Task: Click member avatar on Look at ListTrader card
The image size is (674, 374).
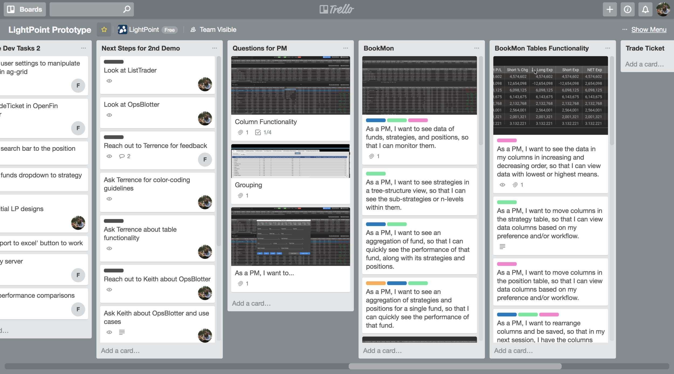Action: point(205,84)
